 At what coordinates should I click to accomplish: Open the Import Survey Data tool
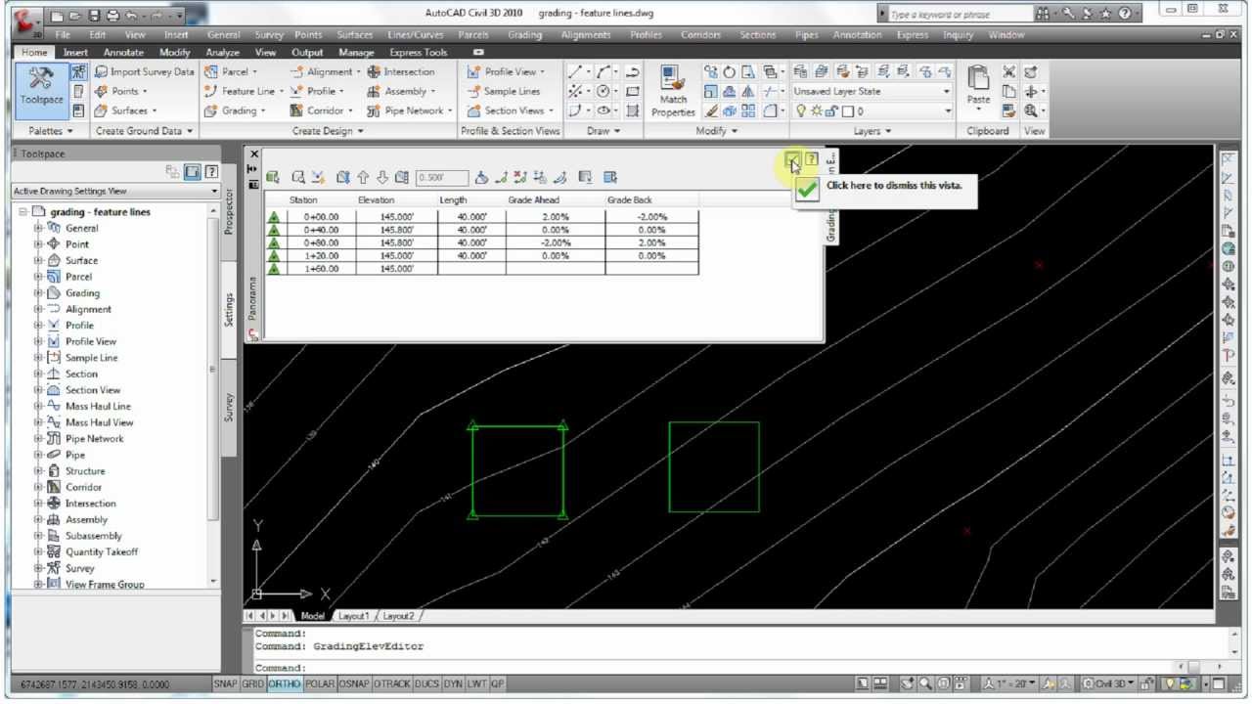pyautogui.click(x=144, y=70)
